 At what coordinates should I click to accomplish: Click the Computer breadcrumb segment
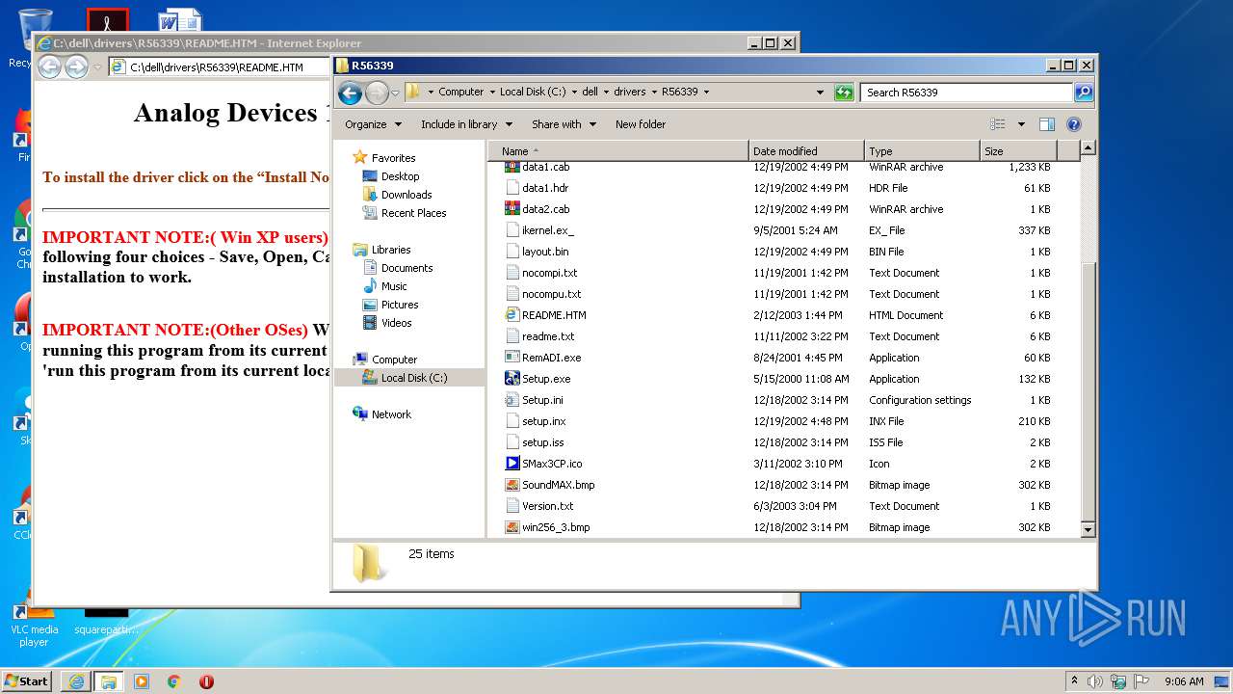click(x=460, y=93)
